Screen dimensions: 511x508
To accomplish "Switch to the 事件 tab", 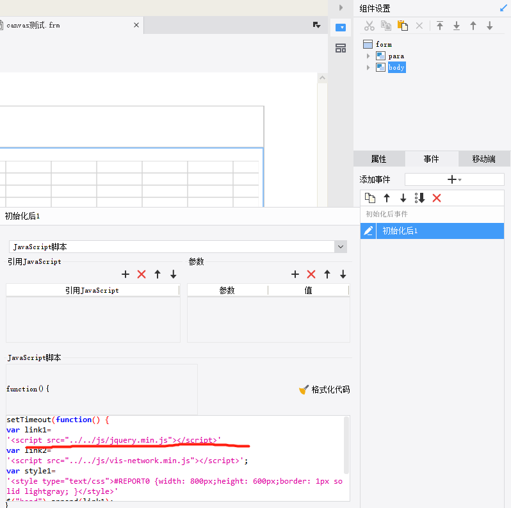I will [432, 159].
